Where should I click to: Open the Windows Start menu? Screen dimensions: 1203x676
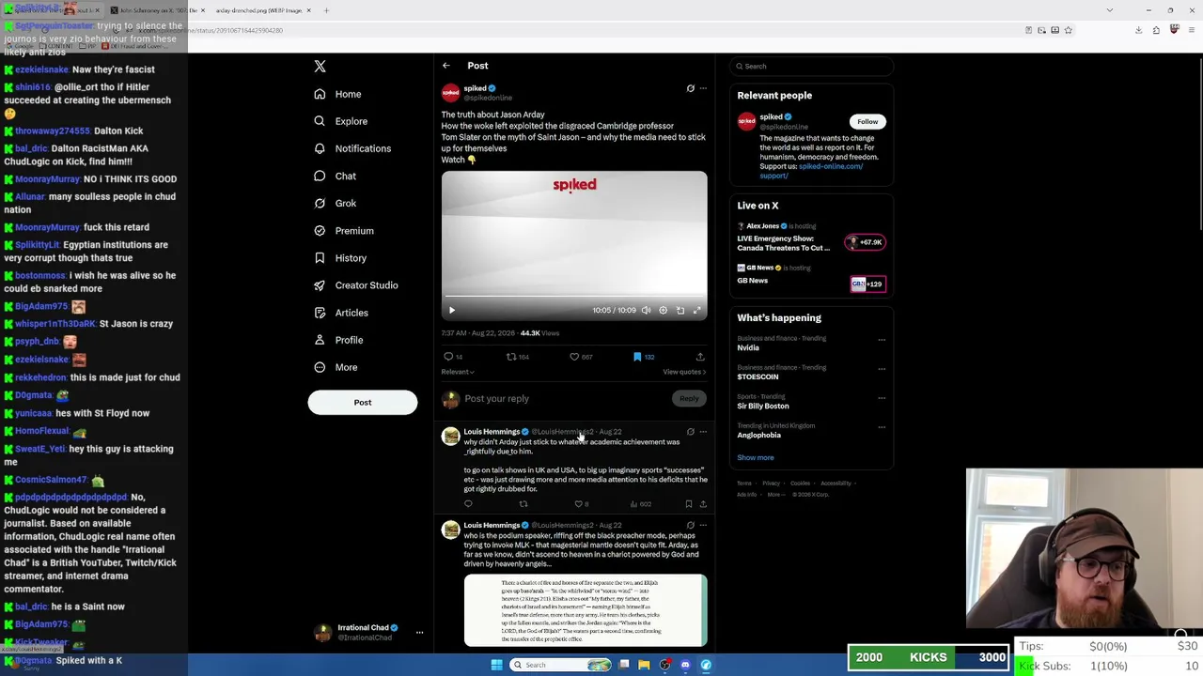click(496, 665)
